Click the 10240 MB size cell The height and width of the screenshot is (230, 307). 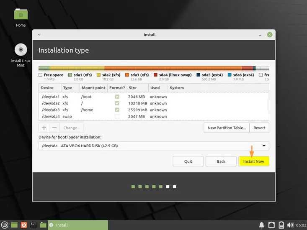138,103
